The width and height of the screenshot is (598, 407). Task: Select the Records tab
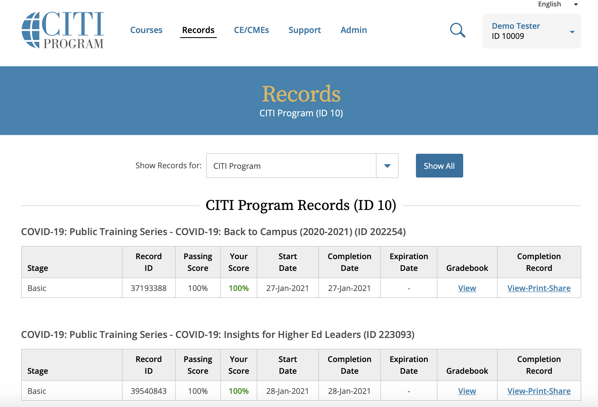[x=198, y=30]
